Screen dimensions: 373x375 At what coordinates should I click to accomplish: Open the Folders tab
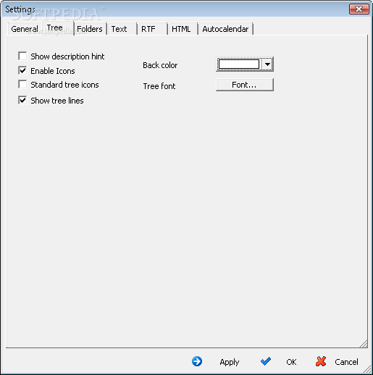(x=90, y=29)
